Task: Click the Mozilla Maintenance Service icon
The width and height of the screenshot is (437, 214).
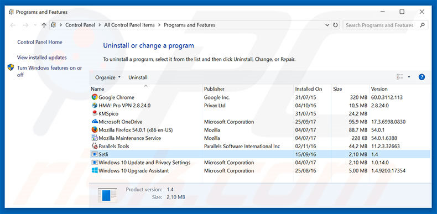Action: (x=95, y=138)
